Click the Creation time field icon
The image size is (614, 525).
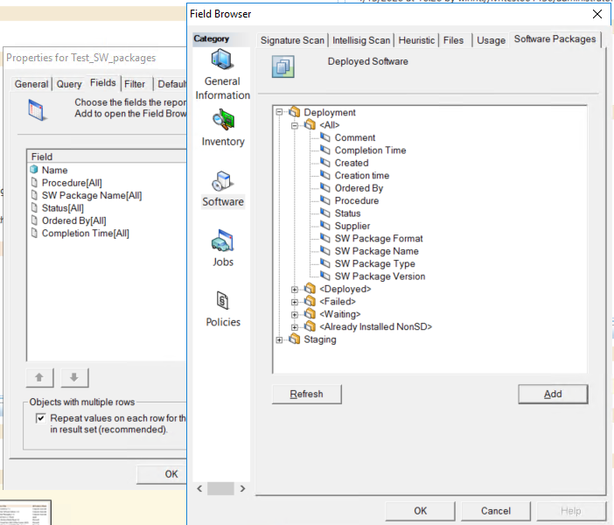coord(325,175)
